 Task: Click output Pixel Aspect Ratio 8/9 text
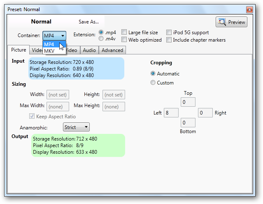[58, 145]
